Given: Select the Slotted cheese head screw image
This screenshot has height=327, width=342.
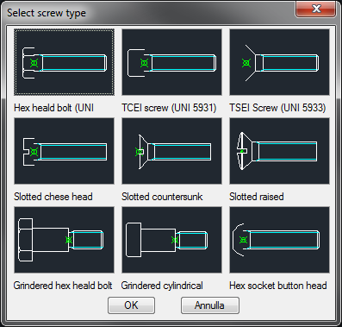Looking at the screenshot, I should tap(64, 151).
